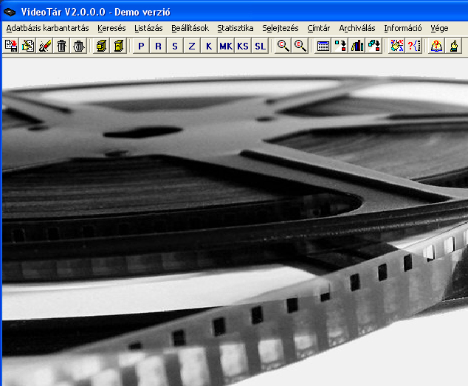Click the Z toolbar button
Viewport: 468px width, 386px height.
[192, 46]
